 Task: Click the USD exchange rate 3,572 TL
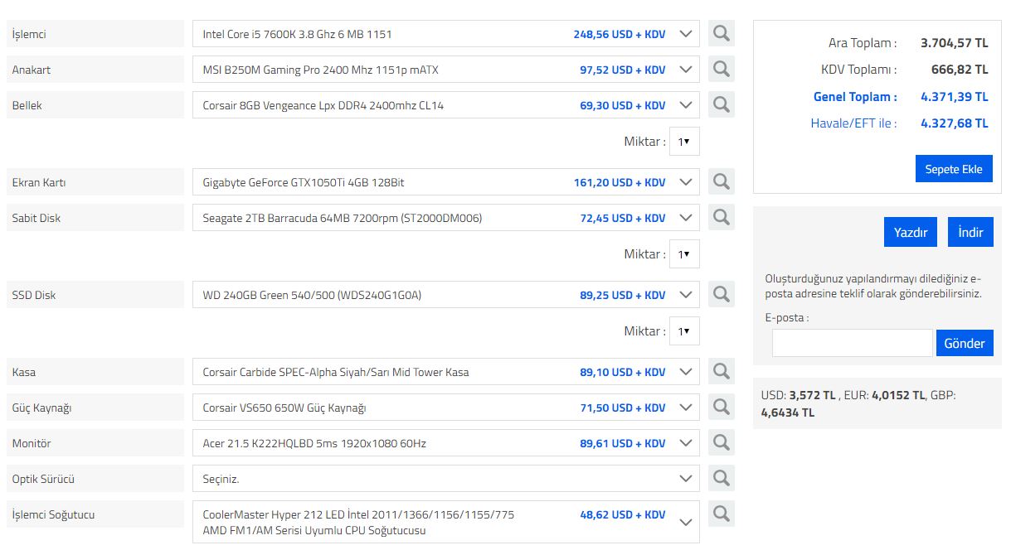[812, 395]
